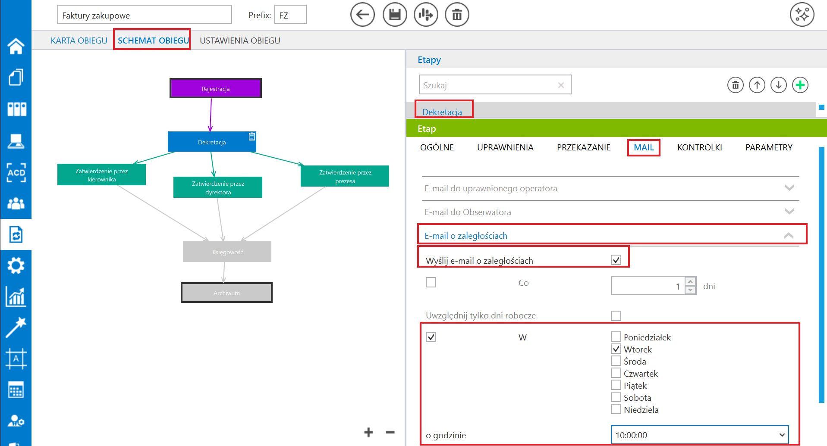
Task: Open the calendar sidebar icon
Action: tap(16, 390)
